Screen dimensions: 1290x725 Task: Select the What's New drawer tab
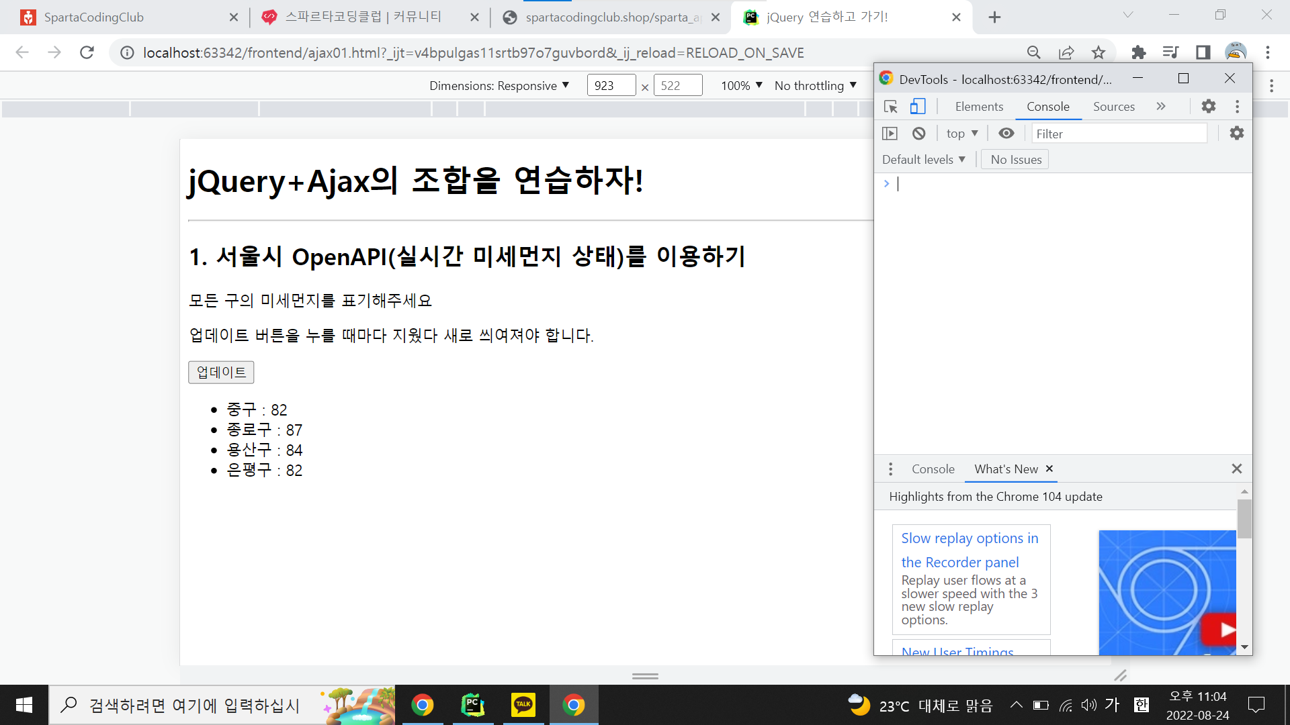[x=1006, y=469]
